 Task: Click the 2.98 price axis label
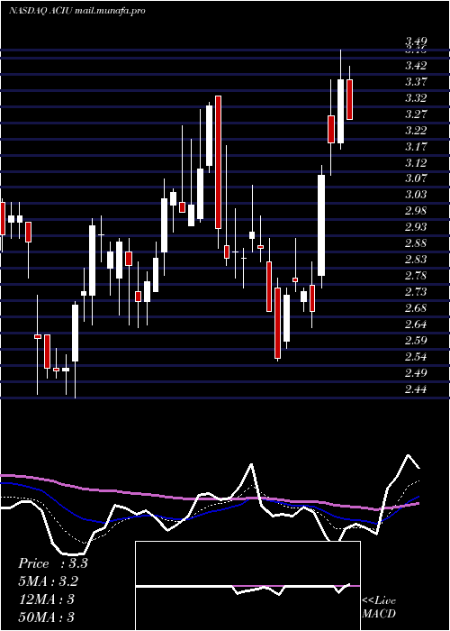pos(416,211)
